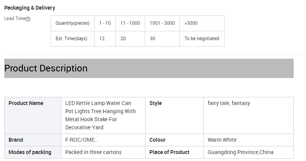Click the Packed in three cartons cell

pos(103,152)
